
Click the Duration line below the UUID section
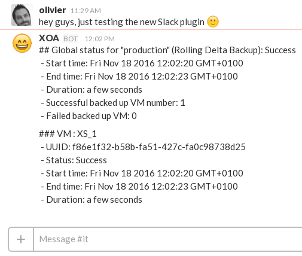tap(91, 200)
